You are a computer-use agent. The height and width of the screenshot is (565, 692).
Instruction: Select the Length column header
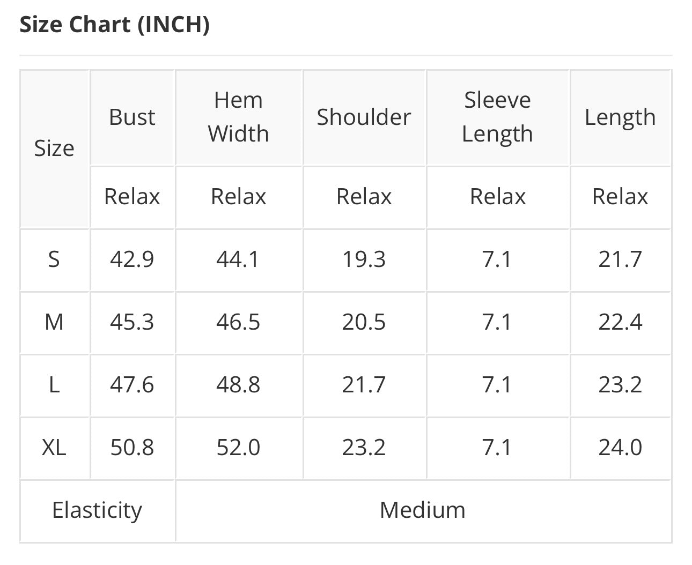click(x=620, y=117)
